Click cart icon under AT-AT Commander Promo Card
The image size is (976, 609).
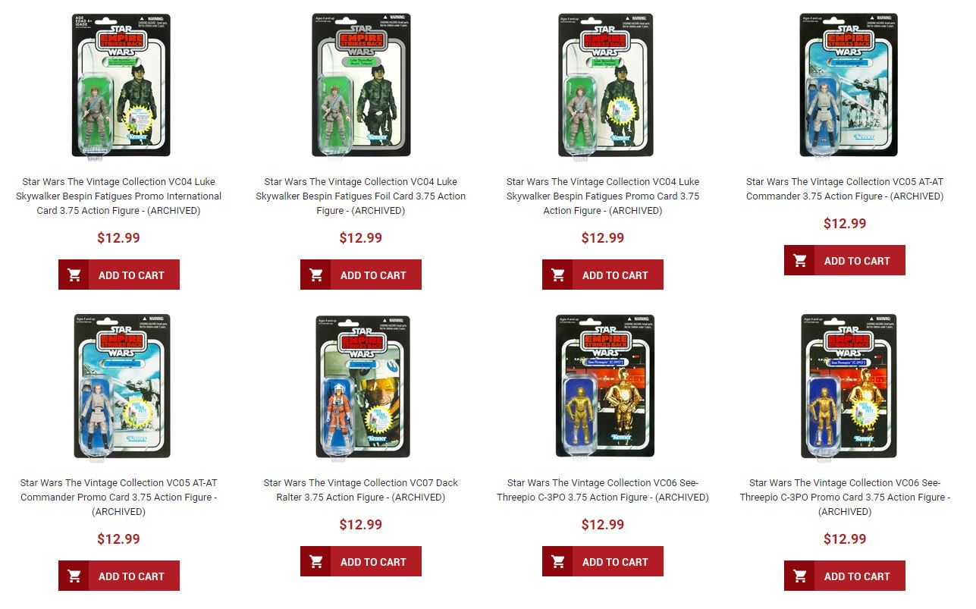pos(74,576)
